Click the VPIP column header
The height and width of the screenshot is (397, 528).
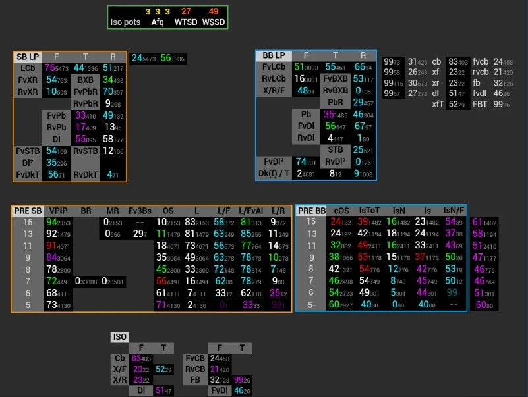tap(58, 211)
